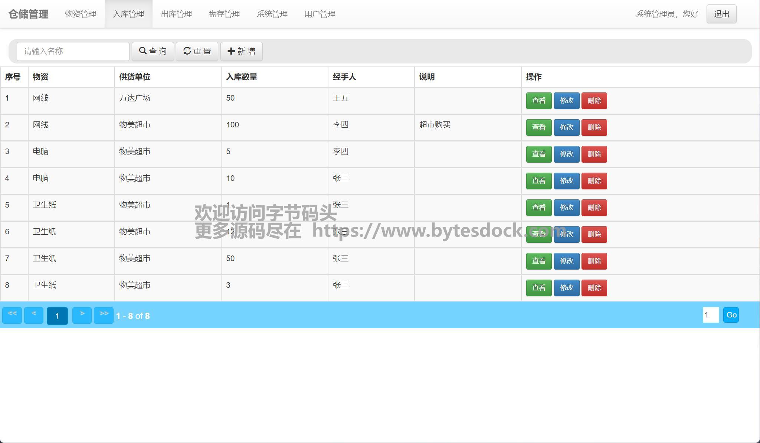This screenshot has width=760, height=443.
Task: Click the plus 新增 add button
Action: click(241, 51)
